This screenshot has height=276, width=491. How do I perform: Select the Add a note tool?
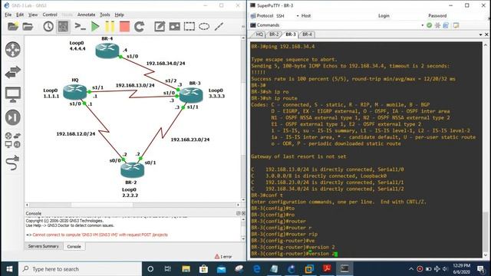pos(160,27)
